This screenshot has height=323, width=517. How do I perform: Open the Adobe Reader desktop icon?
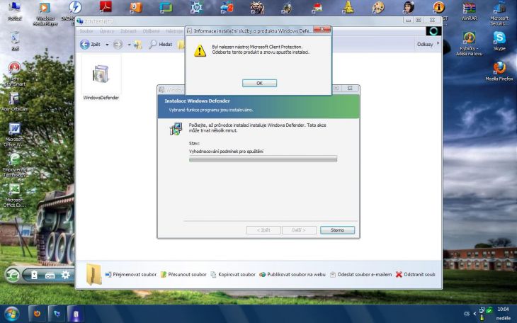tap(106, 7)
